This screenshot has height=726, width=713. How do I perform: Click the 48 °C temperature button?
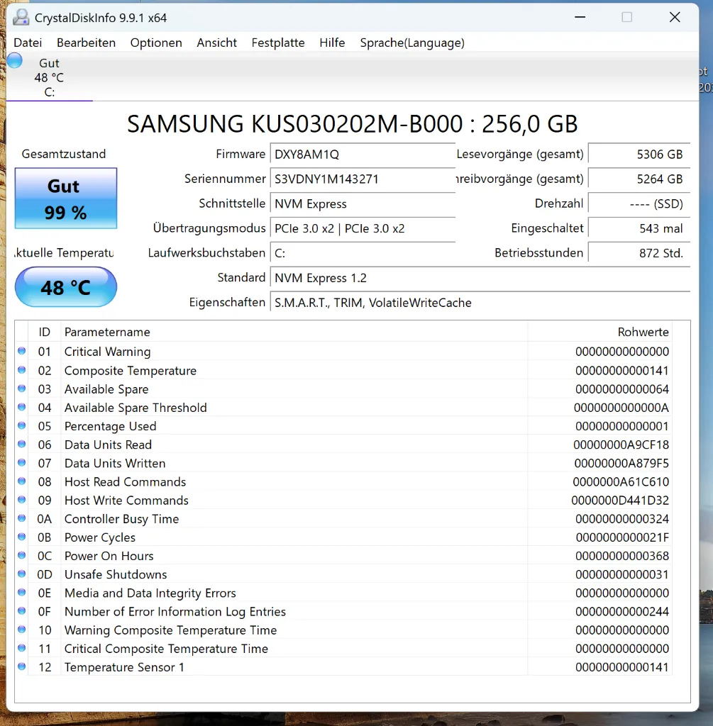pyautogui.click(x=66, y=287)
